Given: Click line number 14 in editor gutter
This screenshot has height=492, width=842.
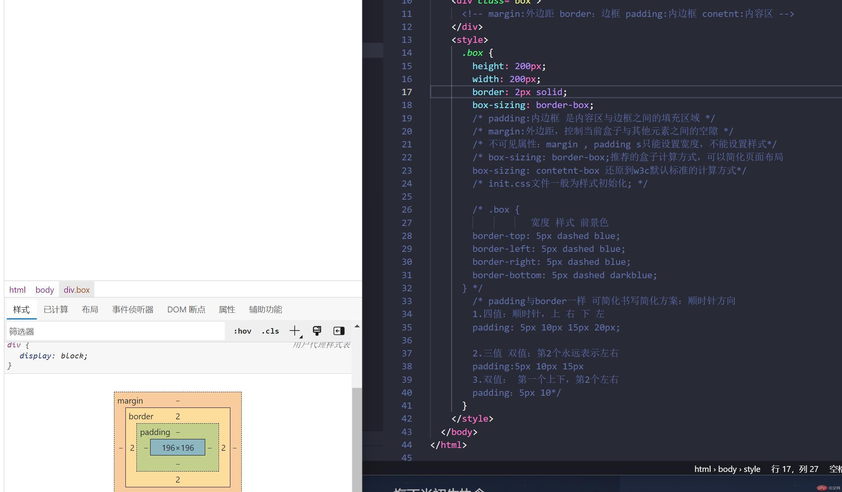Looking at the screenshot, I should [406, 53].
